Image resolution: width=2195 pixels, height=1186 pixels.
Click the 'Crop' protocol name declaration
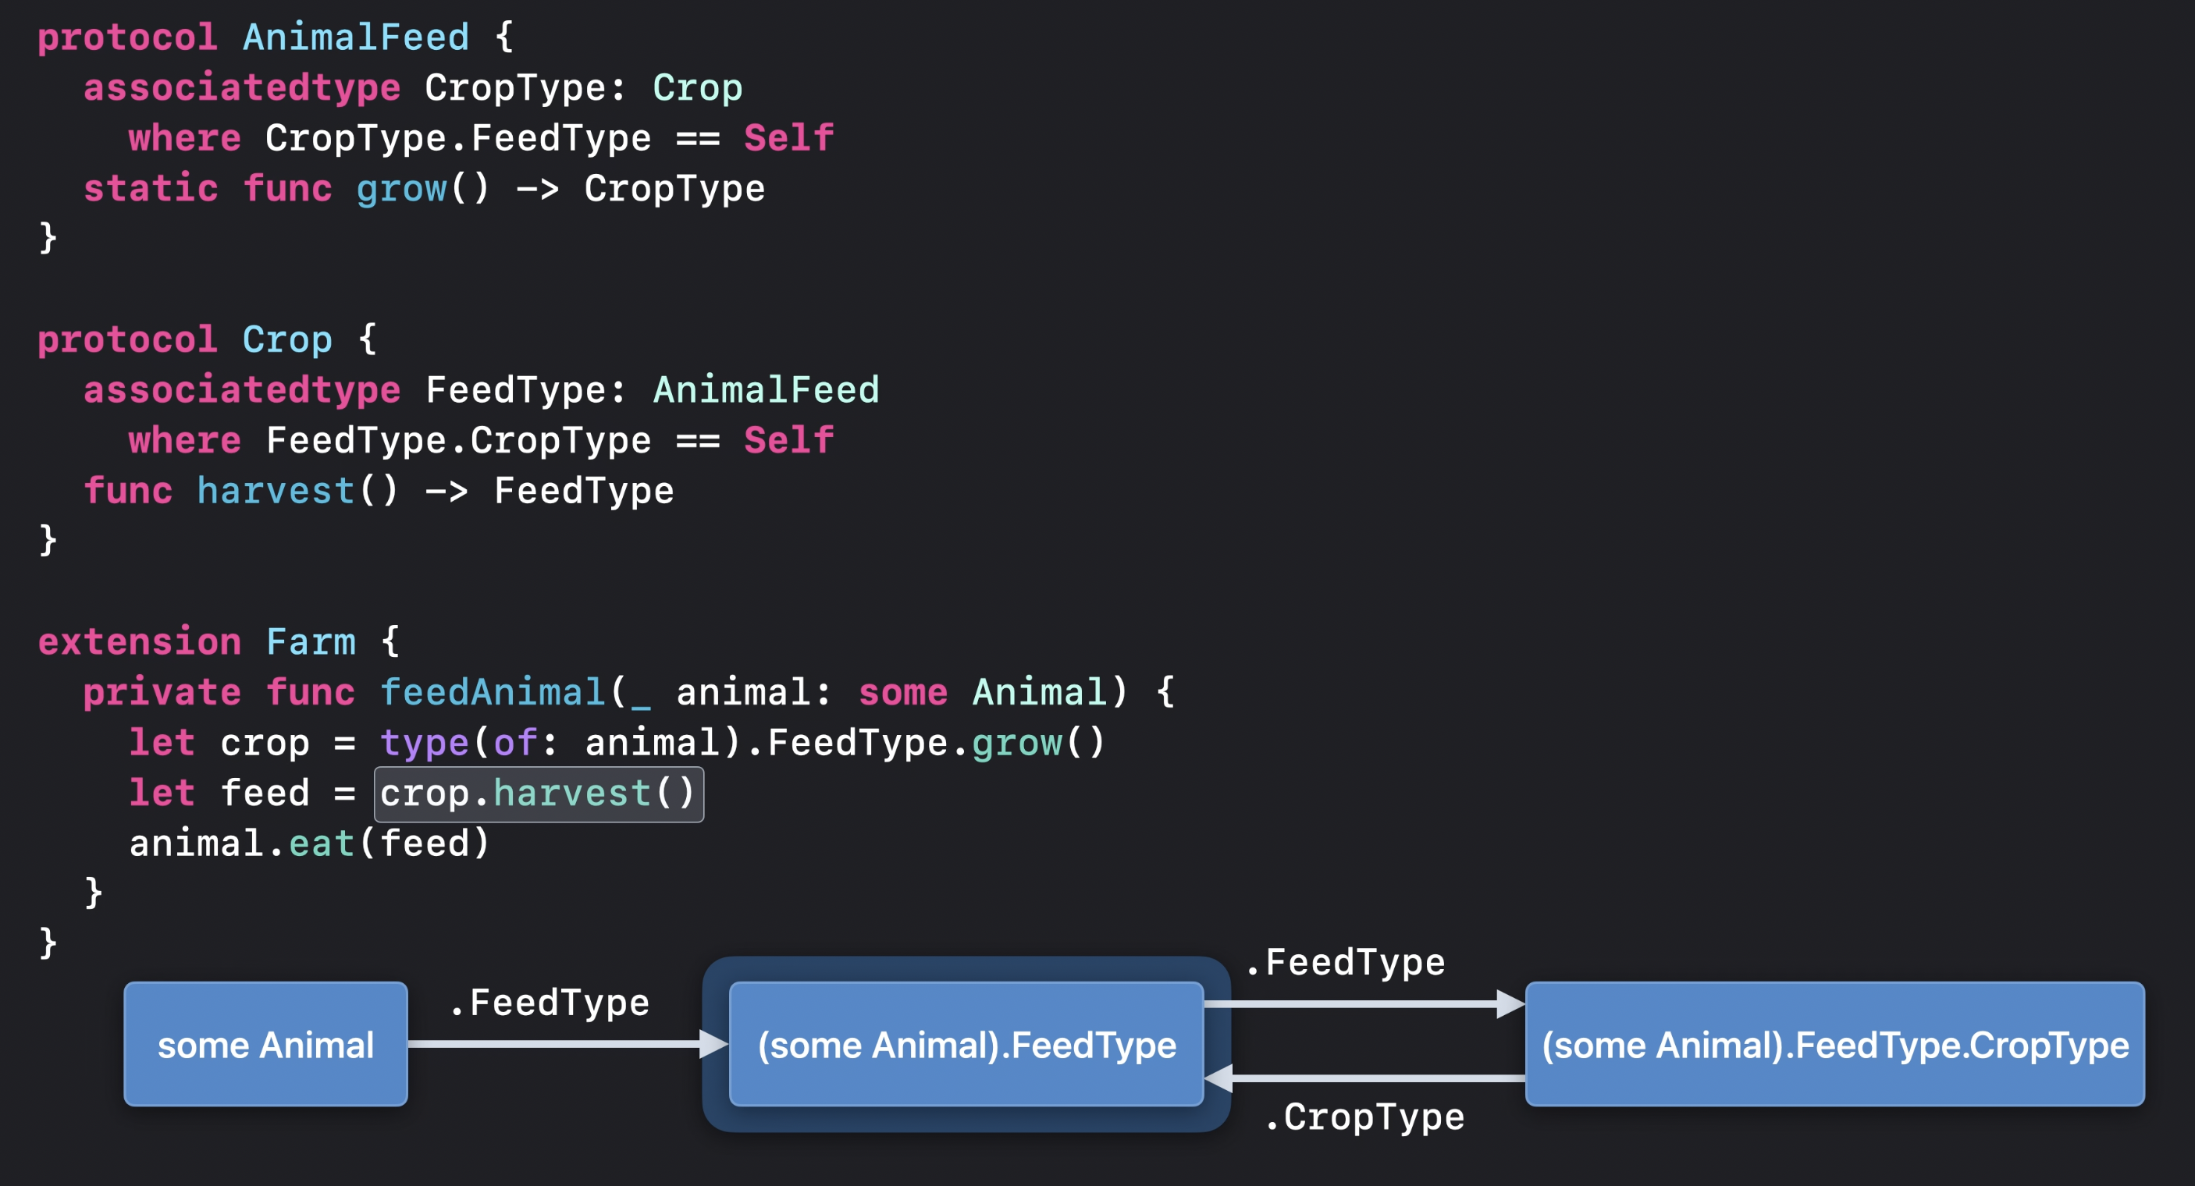(287, 340)
